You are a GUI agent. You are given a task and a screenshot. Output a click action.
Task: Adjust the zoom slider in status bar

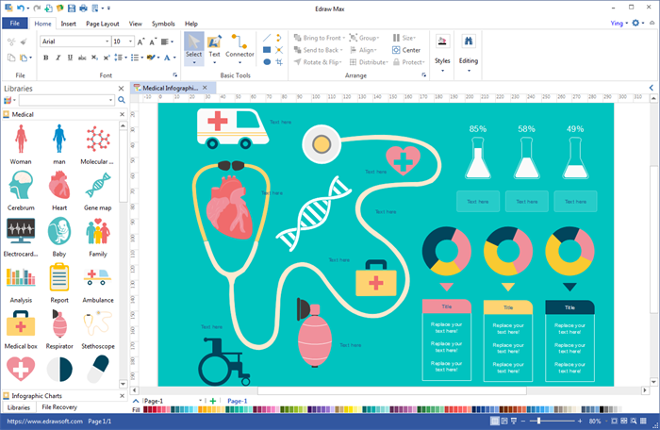pyautogui.click(x=538, y=421)
